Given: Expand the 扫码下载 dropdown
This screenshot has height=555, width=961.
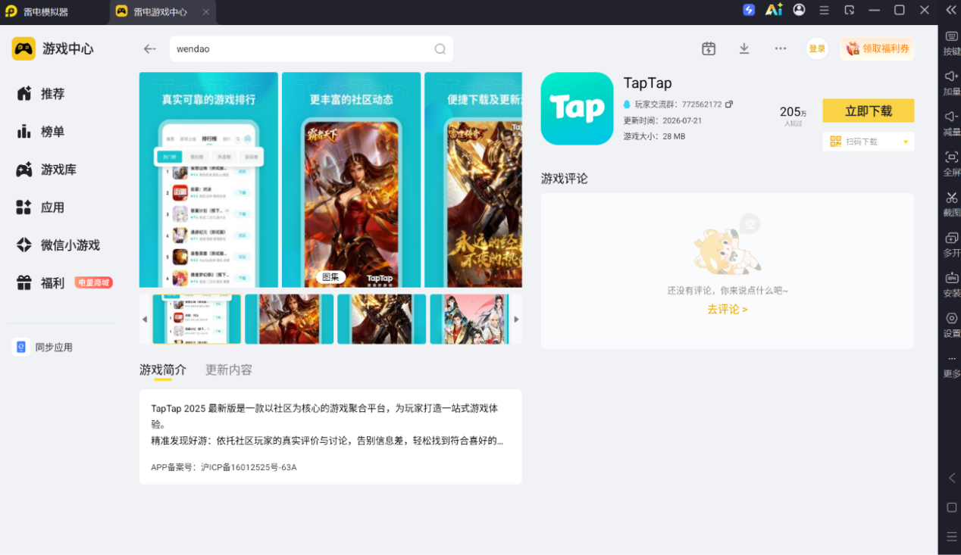Looking at the screenshot, I should [905, 142].
